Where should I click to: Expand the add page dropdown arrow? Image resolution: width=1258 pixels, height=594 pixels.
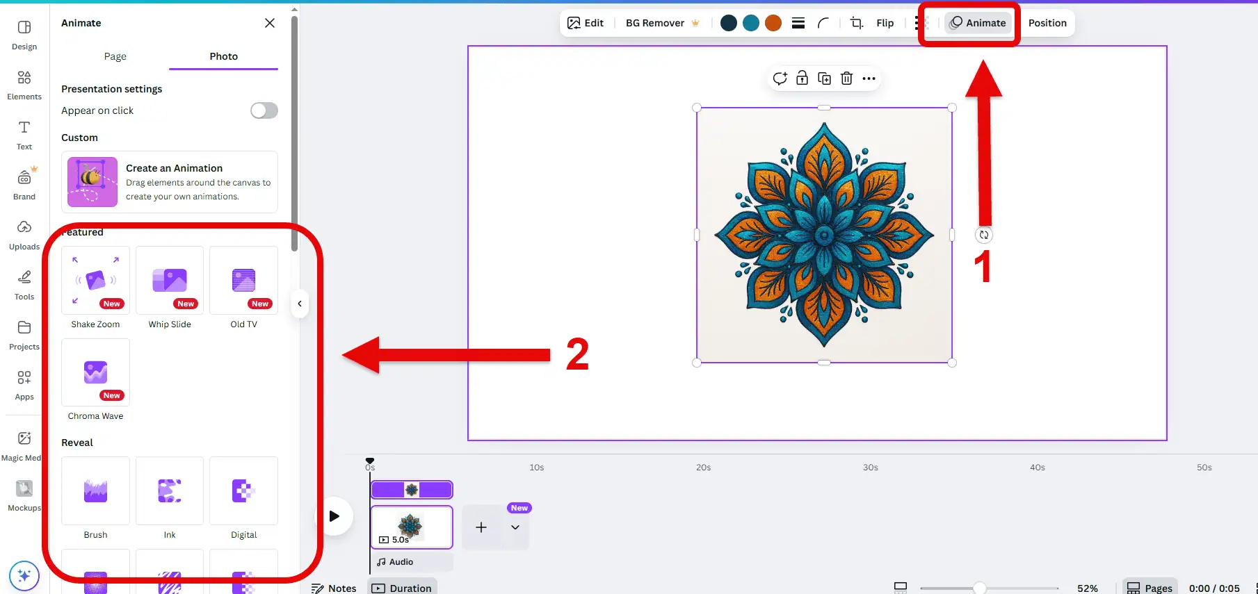point(515,527)
